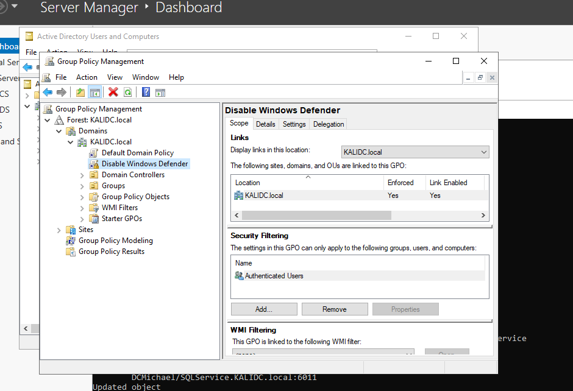573x391 pixels.
Task: Click the Group Policy Objects folder icon
Action: [94, 197]
